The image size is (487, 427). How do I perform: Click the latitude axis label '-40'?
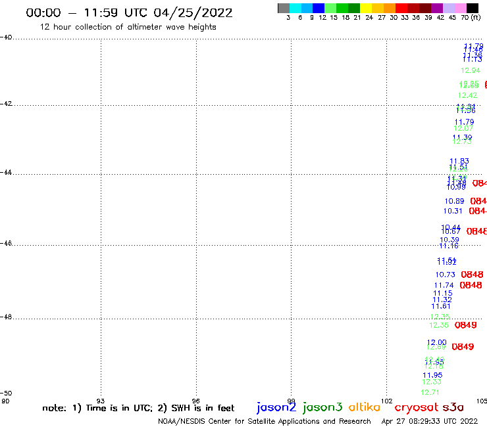point(6,37)
